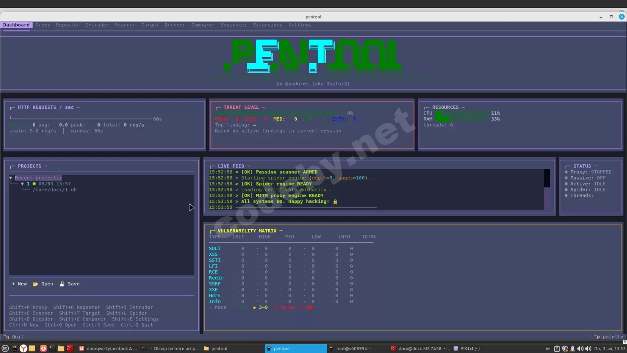The image size is (627, 353).
Task: Switch to docxqwerty/pentool browser window in taskbar
Action: [x=108, y=348]
